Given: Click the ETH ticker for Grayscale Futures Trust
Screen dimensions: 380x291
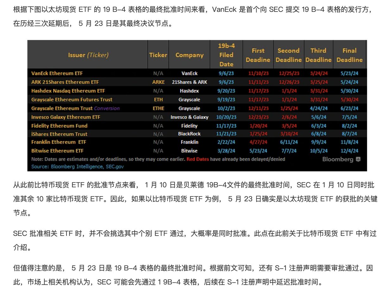Looking at the screenshot, I should click(x=158, y=99).
